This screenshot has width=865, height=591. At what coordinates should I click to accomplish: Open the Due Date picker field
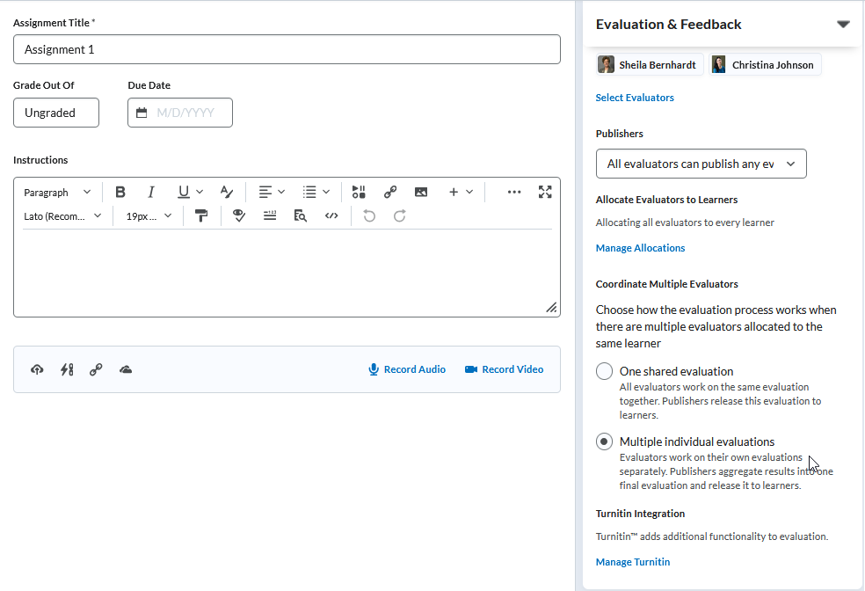pos(180,113)
